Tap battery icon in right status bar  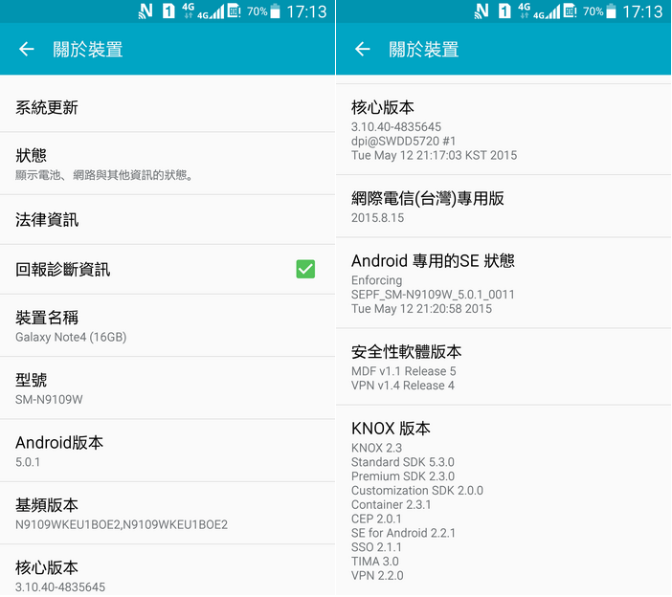point(611,11)
